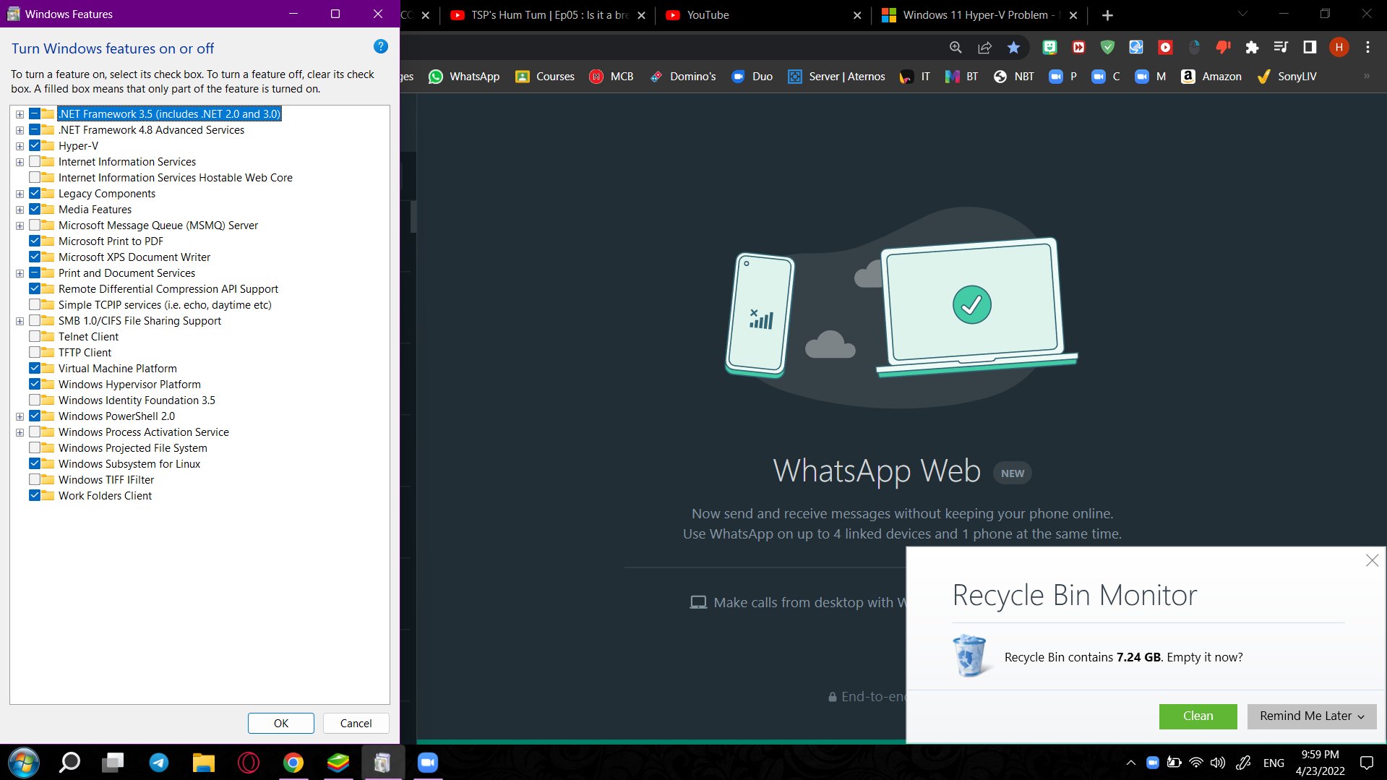Open MCB bookmark
The image size is (1387, 780).
pos(611,77)
